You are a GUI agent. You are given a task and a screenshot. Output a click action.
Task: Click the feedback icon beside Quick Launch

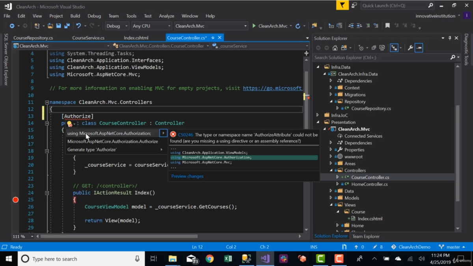[x=354, y=6]
